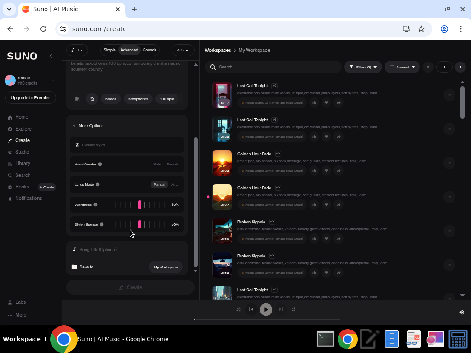
Task: Set Lyrics Mode to Manual
Action: (159, 184)
